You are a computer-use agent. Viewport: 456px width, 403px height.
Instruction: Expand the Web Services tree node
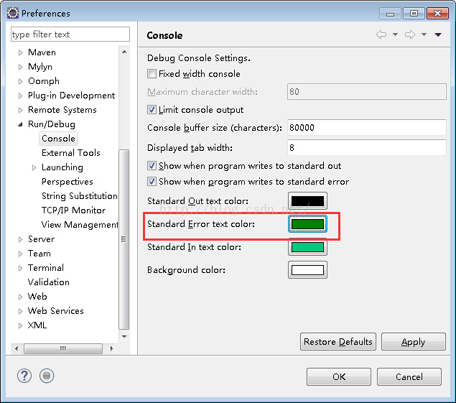20,311
